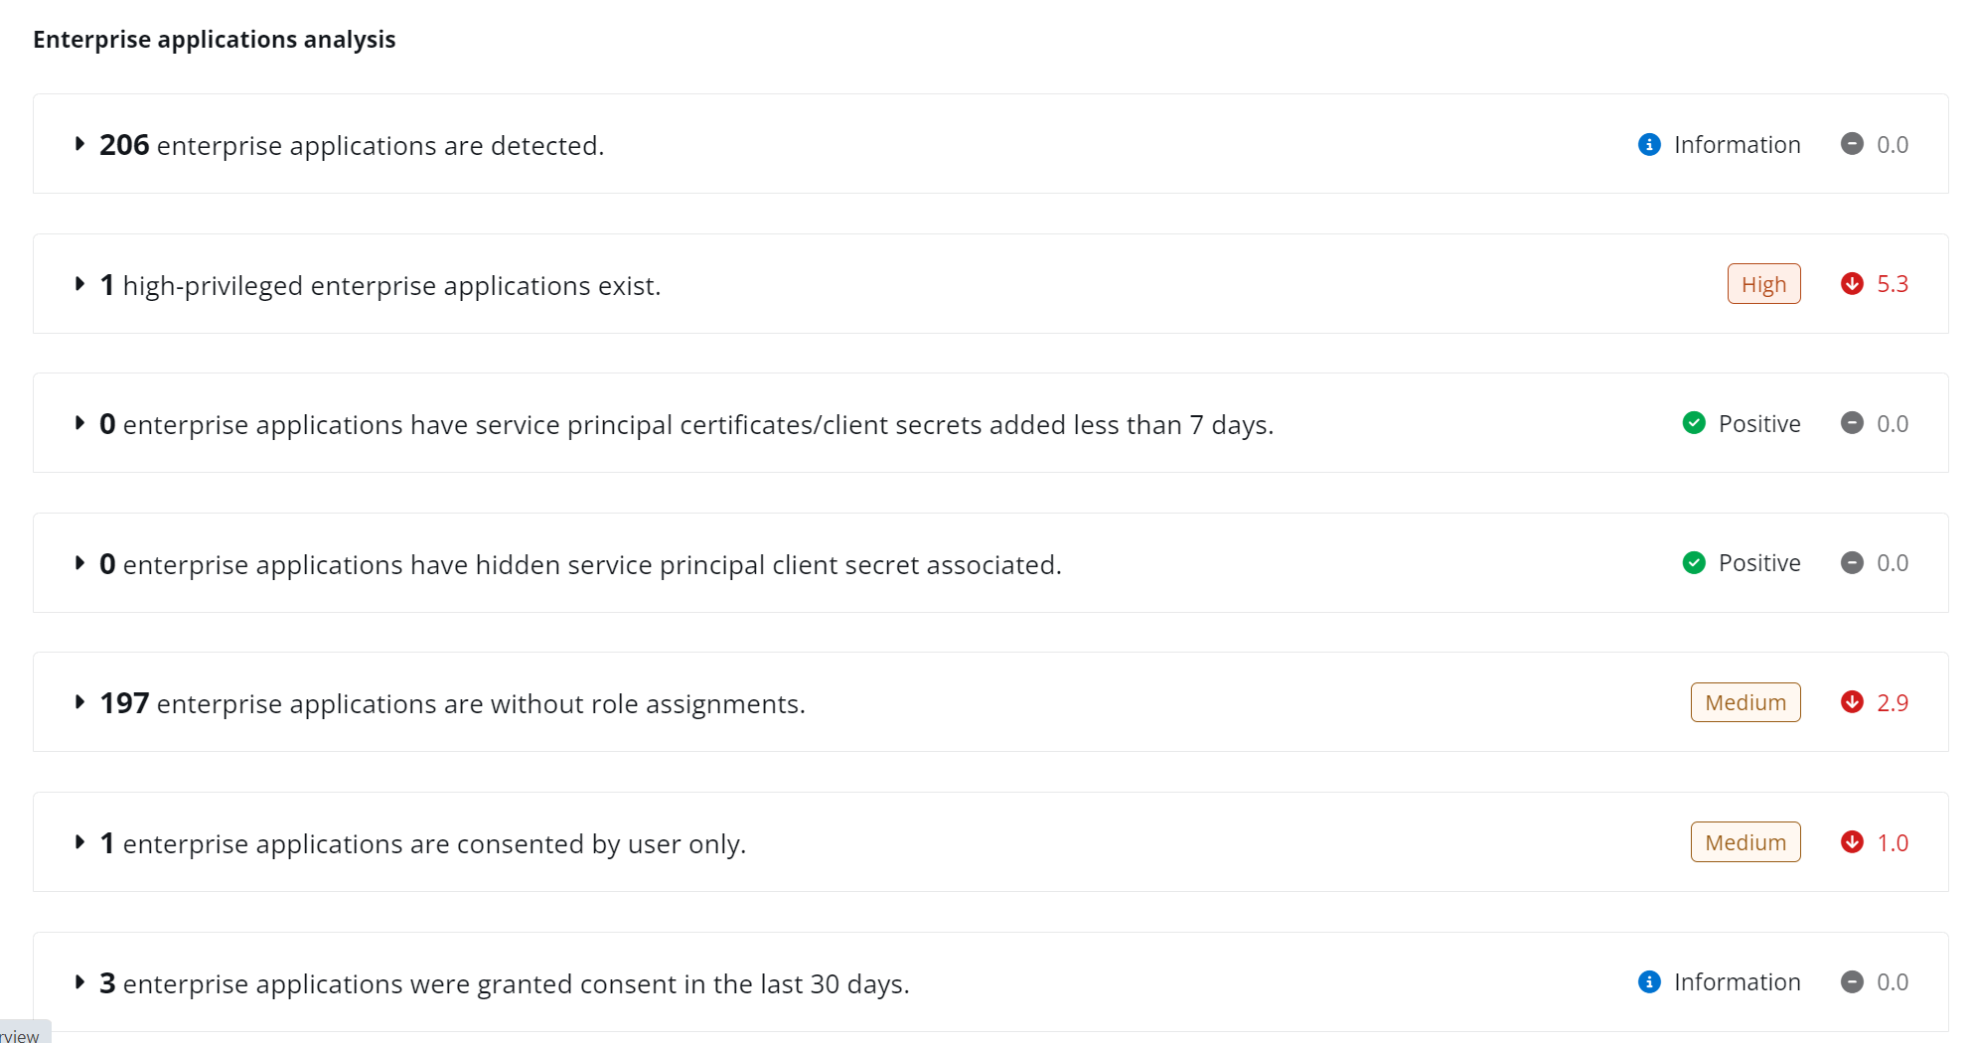Click the gray minus icon next to the top 0.0 score
This screenshot has height=1043, width=1973.
point(1852,144)
